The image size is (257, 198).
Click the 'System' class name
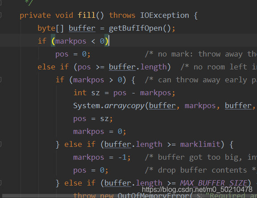(x=87, y=106)
